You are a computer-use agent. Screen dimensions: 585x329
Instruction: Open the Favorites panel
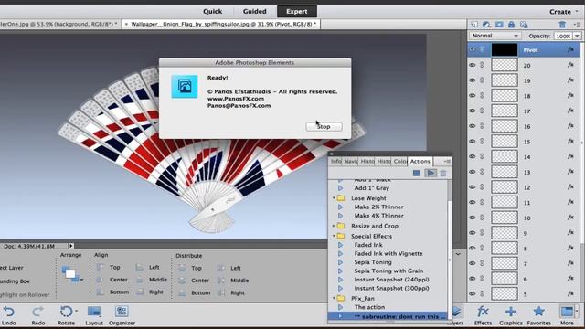point(538,315)
